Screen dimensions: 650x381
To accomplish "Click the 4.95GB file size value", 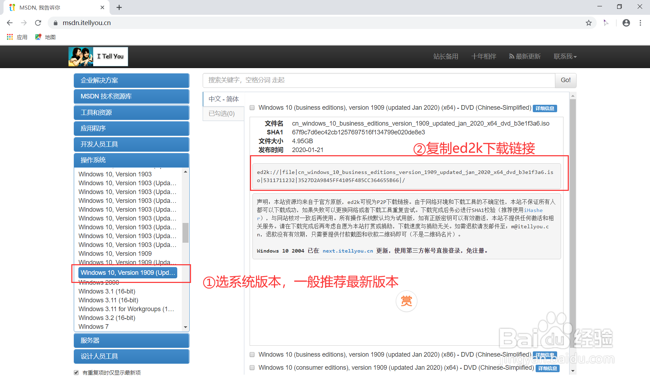I will pyautogui.click(x=302, y=141).
